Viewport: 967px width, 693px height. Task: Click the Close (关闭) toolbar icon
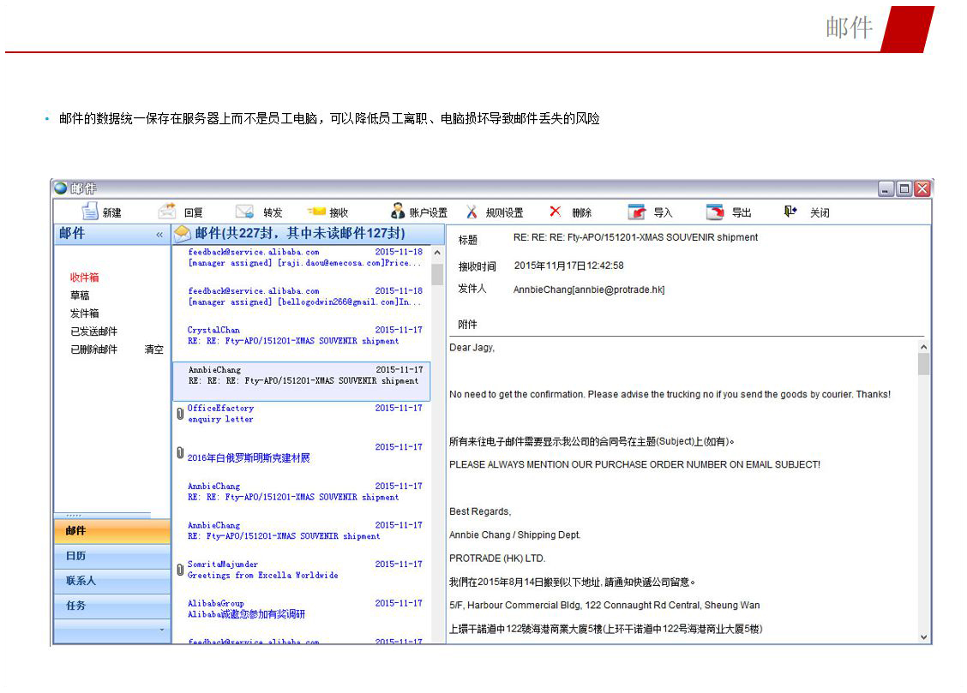pyautogui.click(x=790, y=212)
